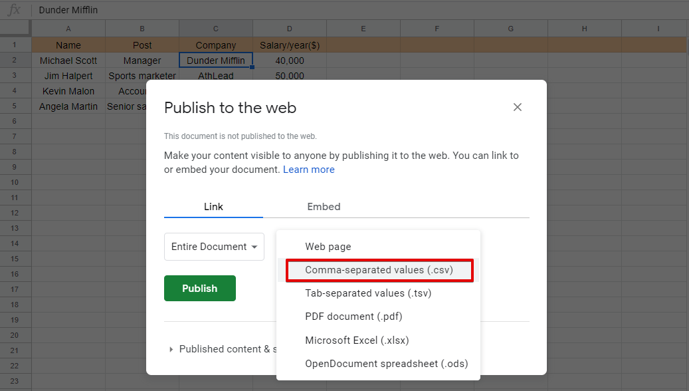
Task: Click the Name header cell
Action: click(x=68, y=45)
